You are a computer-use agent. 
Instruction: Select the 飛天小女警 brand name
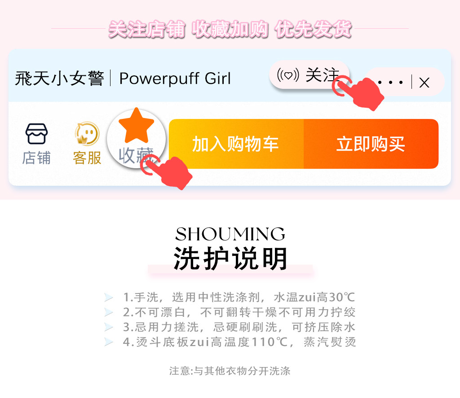60,79
